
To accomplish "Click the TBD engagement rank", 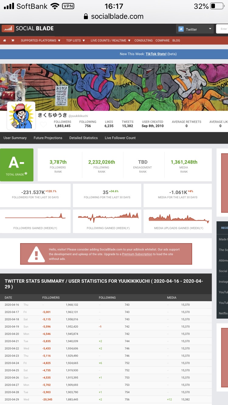I will [x=143, y=162].
